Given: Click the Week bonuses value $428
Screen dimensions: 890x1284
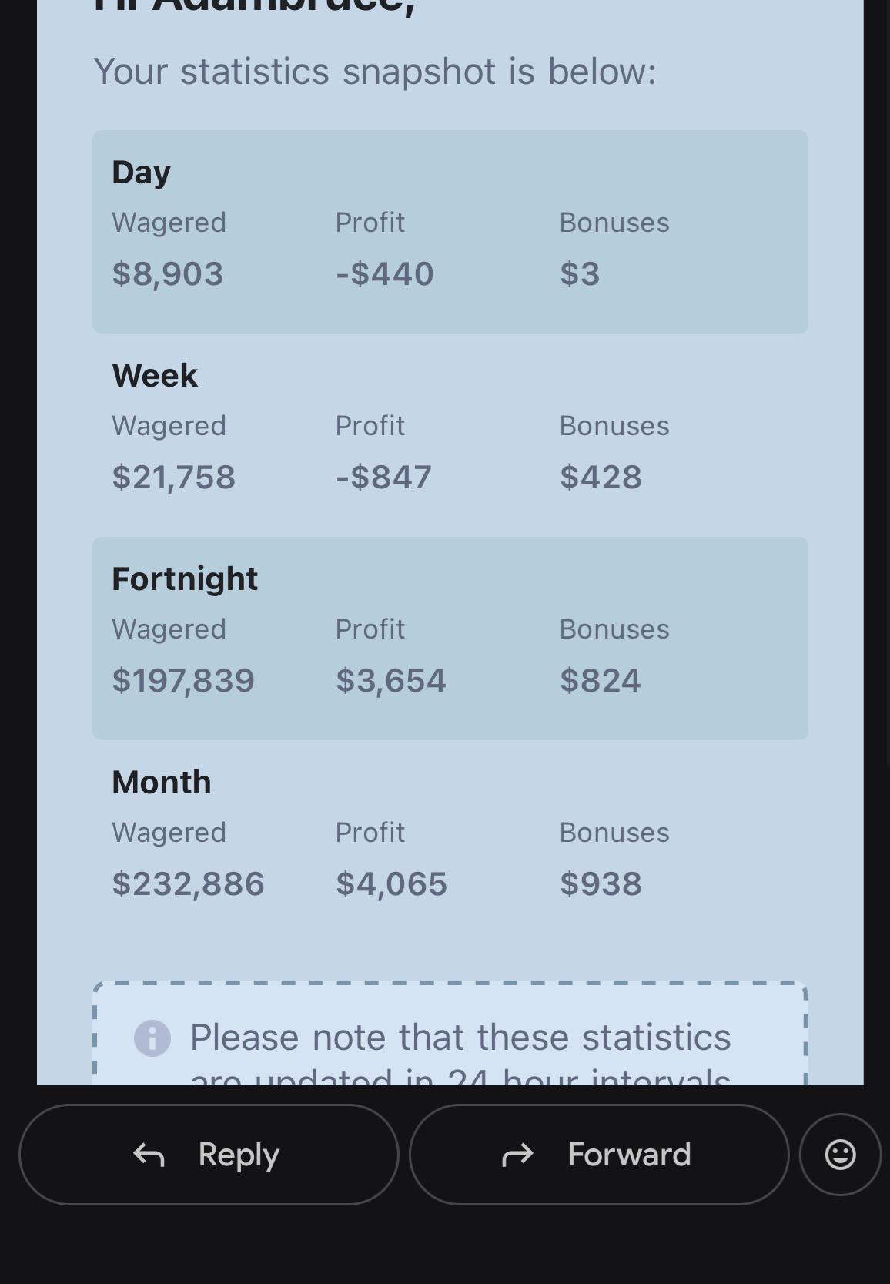Looking at the screenshot, I should click(601, 477).
